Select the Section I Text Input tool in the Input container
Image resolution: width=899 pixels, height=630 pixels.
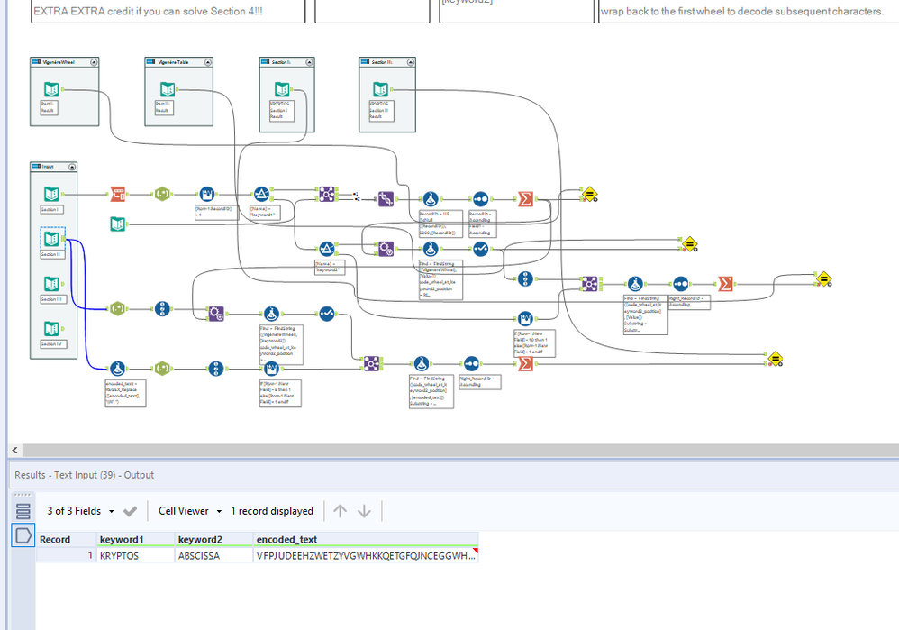tap(51, 195)
